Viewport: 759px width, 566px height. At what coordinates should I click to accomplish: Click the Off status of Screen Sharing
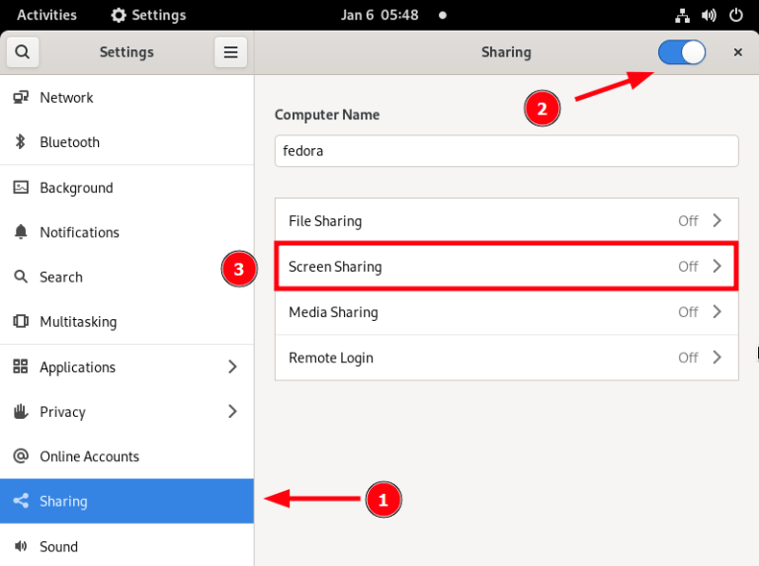[x=688, y=267]
